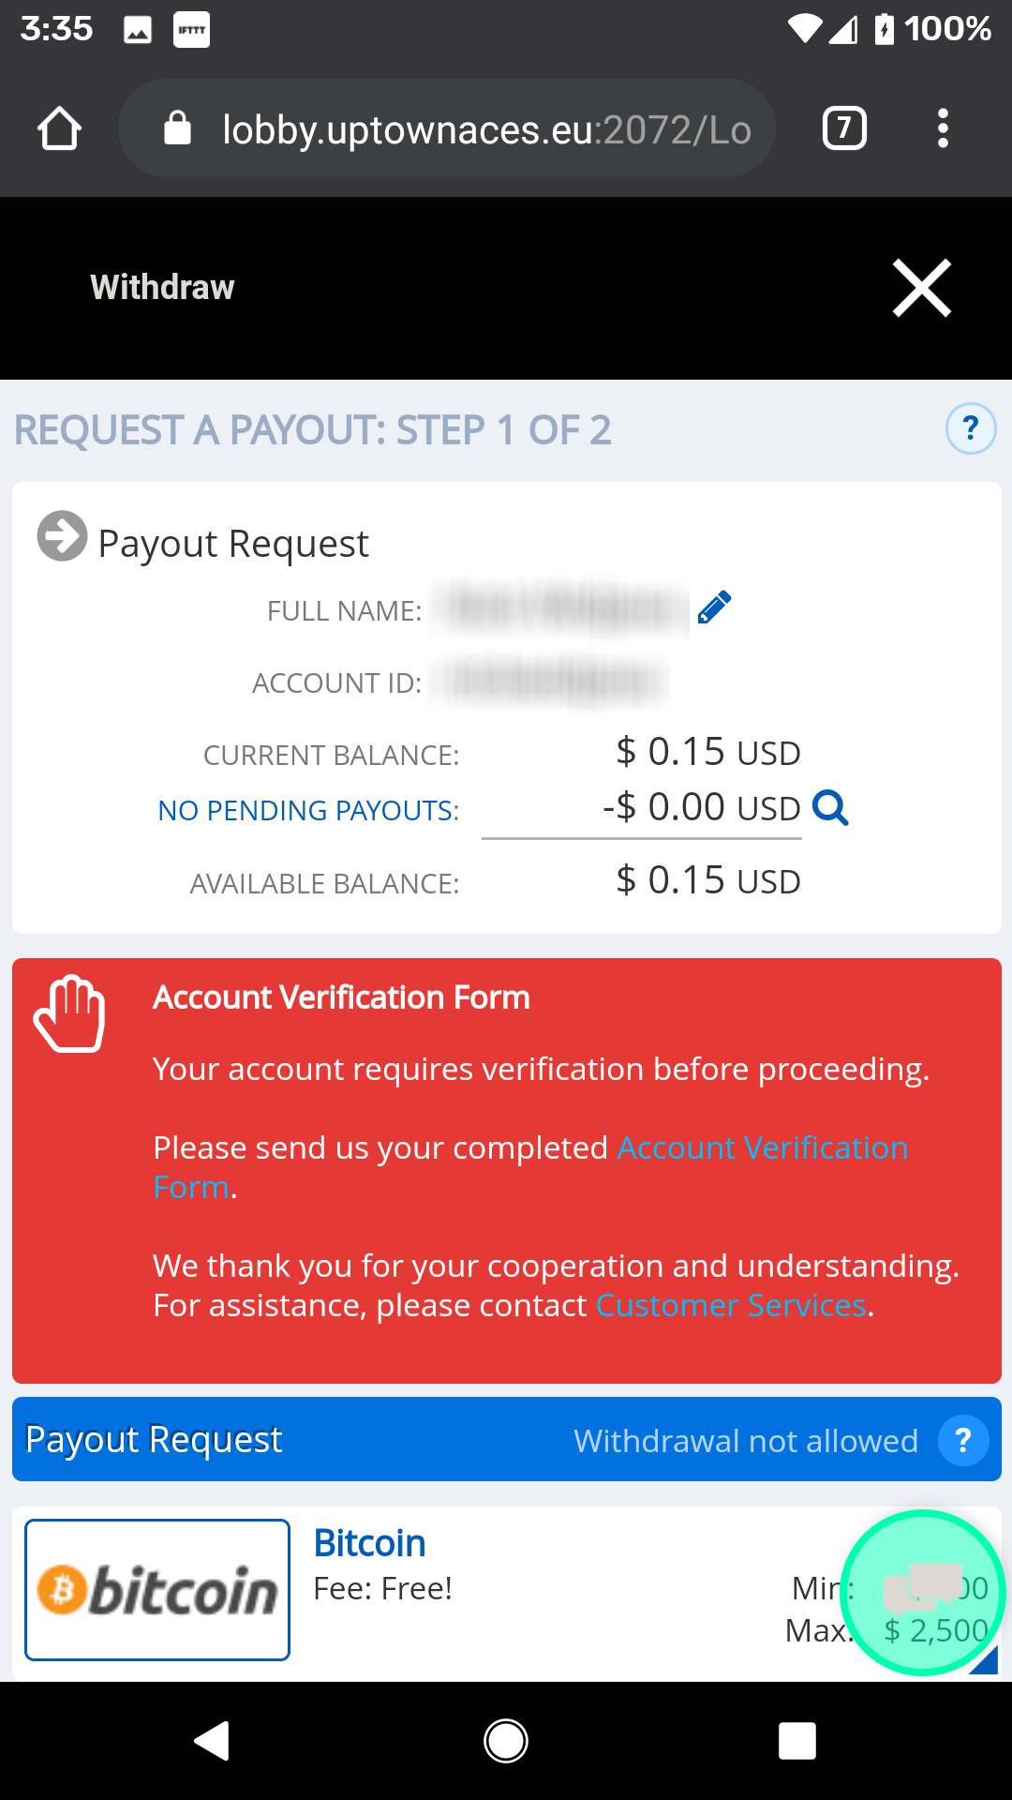Tap the browser home icon
Screen dimensions: 1012x1800
click(x=59, y=128)
